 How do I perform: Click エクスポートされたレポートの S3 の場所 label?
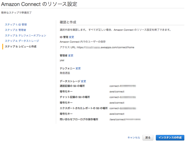point(84,108)
